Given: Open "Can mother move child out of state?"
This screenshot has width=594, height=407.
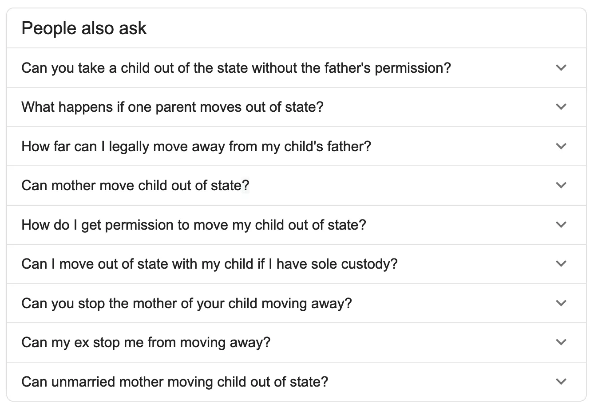Looking at the screenshot, I should pos(135,185).
